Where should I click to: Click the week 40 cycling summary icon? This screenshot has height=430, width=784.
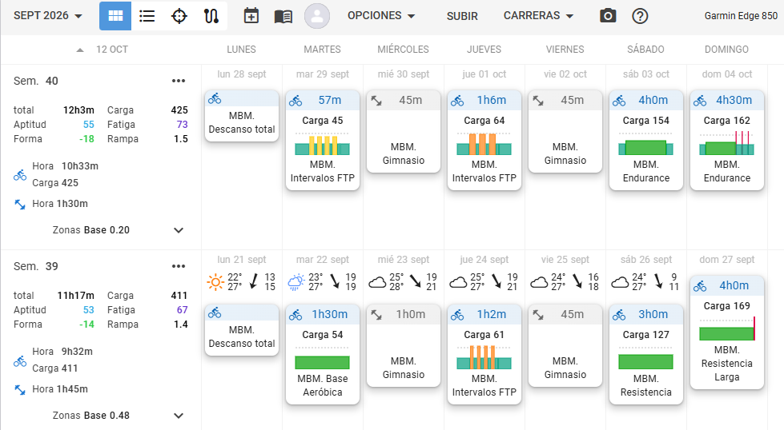[x=20, y=174]
